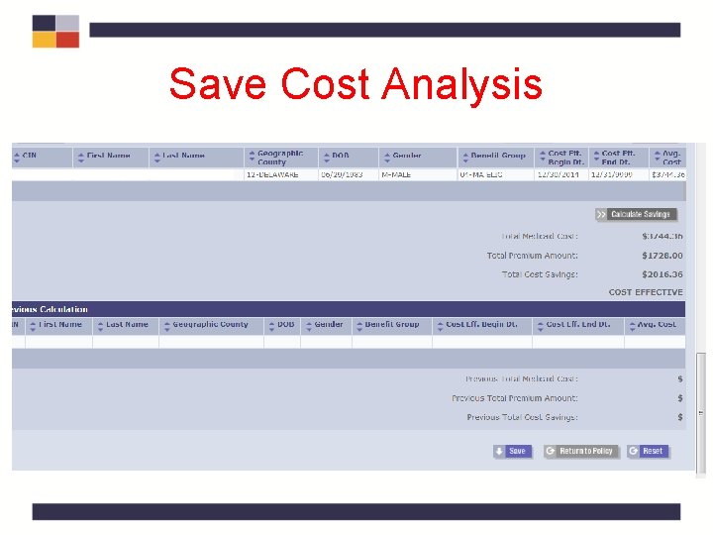Select the 12/31/9999 end date cell
This screenshot has height=535, width=713.
[618, 174]
